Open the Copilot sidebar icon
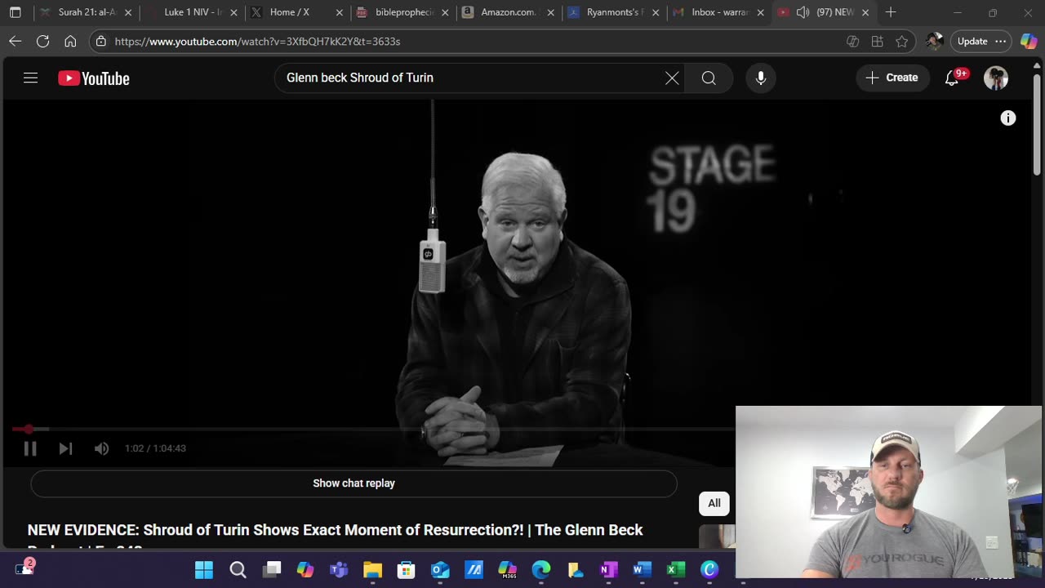Screen dimensions: 1045x588 pyautogui.click(x=1029, y=41)
